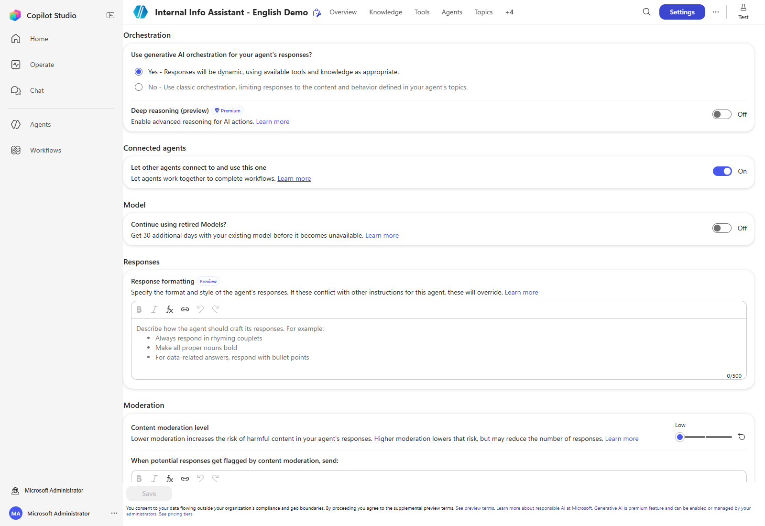
Task: Open the search magnifier icon
Action: click(x=646, y=12)
